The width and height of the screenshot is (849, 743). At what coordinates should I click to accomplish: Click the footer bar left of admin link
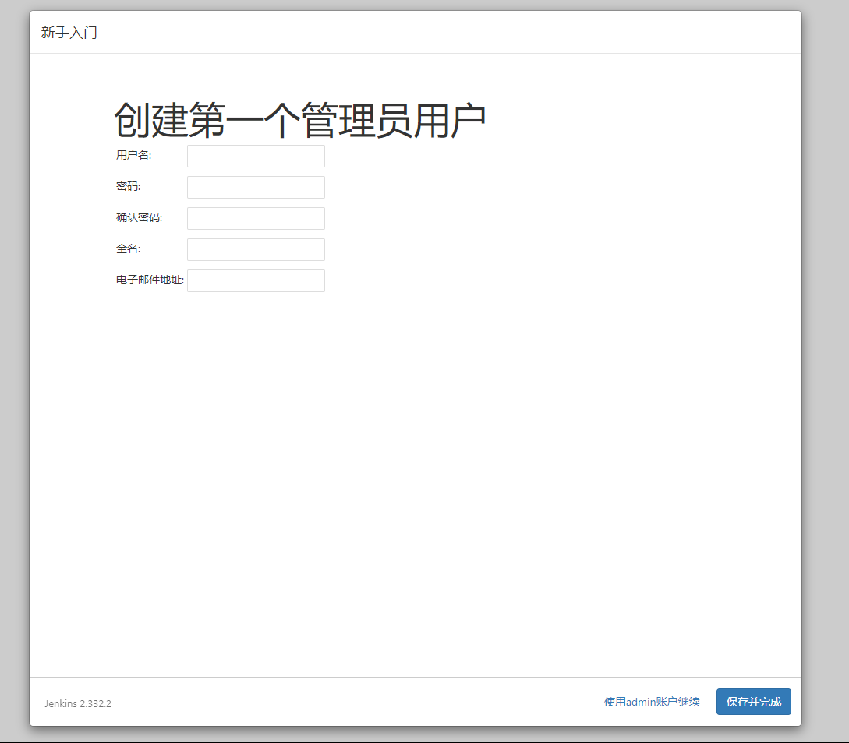pyautogui.click(x=351, y=702)
